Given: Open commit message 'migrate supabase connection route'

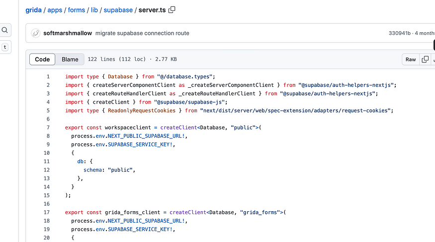Looking at the screenshot, I should 142,33.
